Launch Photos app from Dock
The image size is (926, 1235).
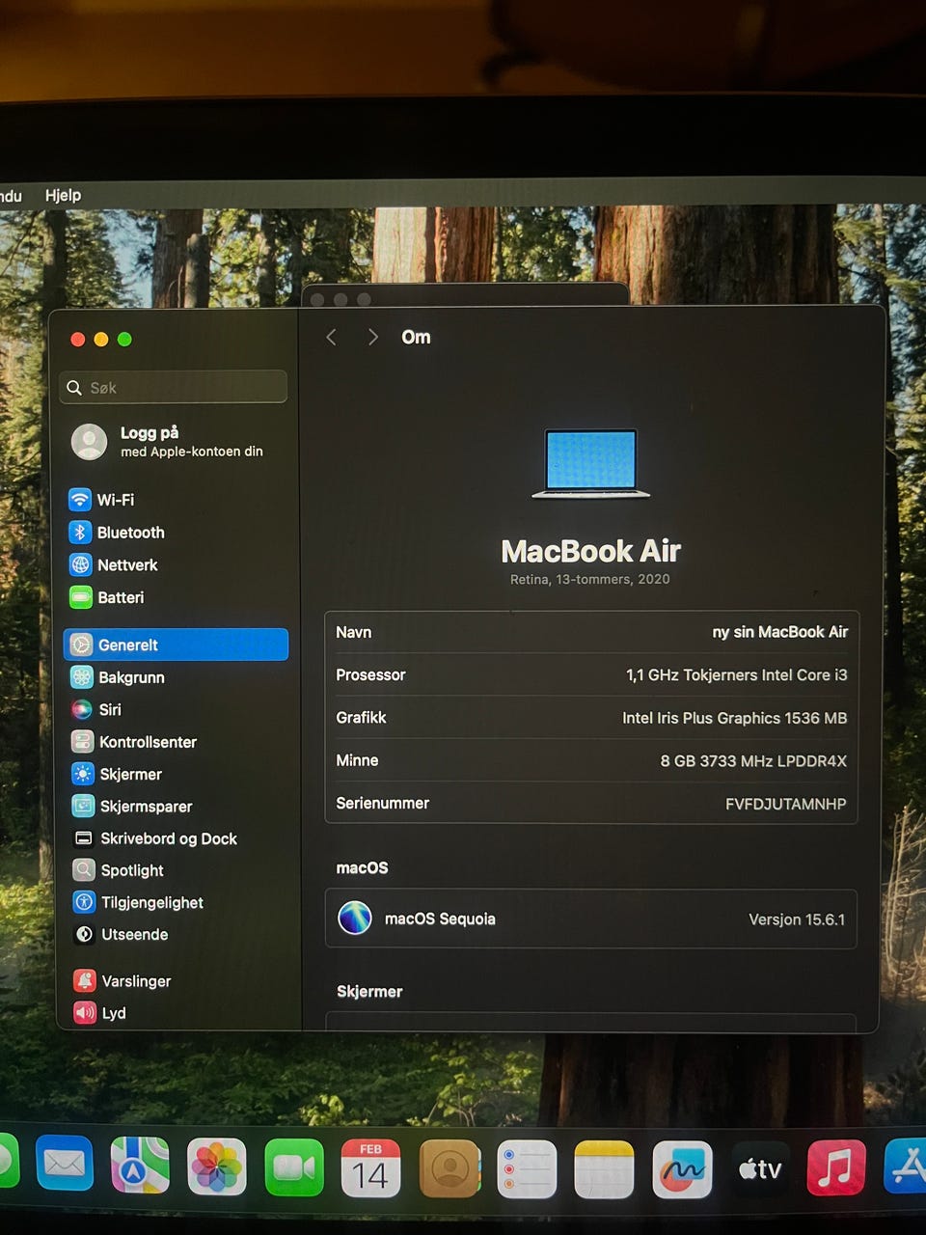click(x=217, y=1167)
